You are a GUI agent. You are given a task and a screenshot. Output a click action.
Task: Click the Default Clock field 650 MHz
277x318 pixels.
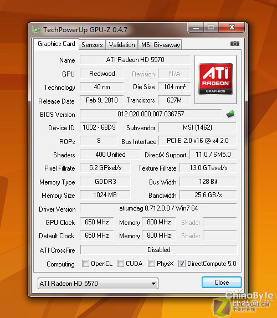pyautogui.click(x=97, y=235)
